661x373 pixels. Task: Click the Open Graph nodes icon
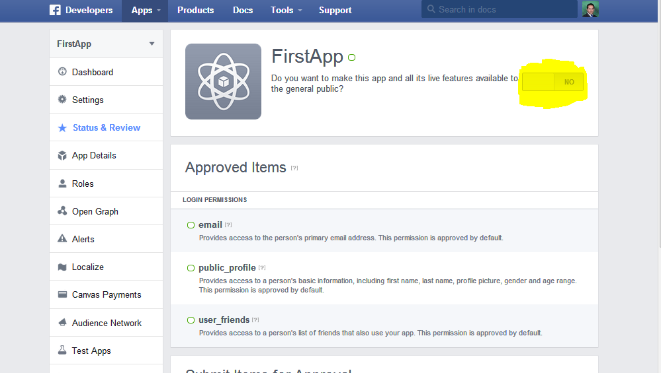point(62,211)
